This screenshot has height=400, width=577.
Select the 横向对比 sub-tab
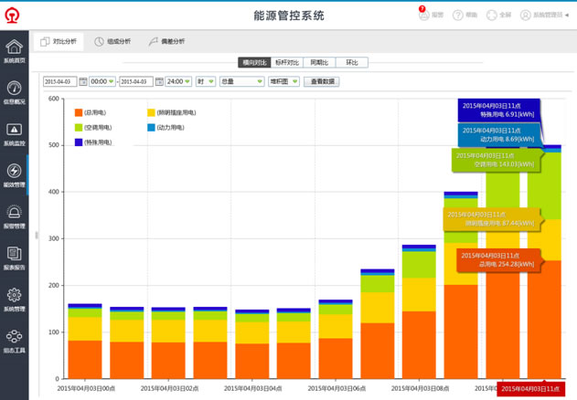pyautogui.click(x=254, y=62)
